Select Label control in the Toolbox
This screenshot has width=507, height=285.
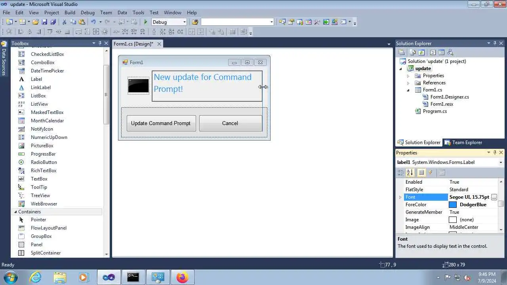[x=36, y=79]
